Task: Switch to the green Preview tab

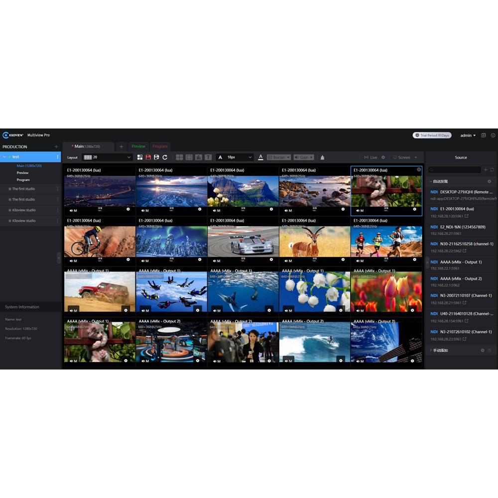Action: 138,146
